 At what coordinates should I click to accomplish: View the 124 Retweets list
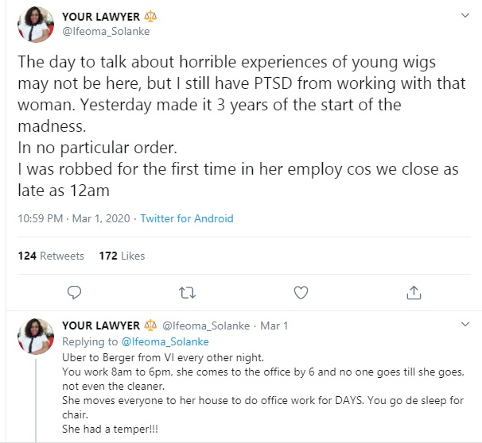coord(51,256)
